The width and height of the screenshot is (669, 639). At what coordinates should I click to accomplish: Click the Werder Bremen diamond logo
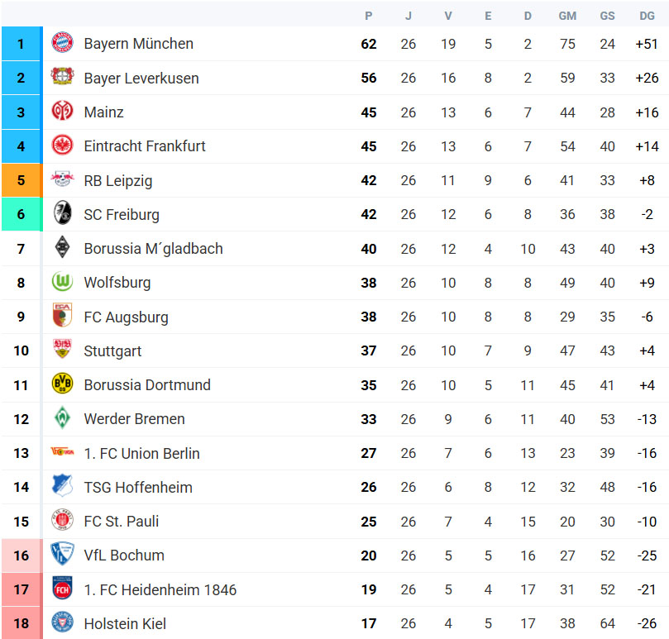pos(62,417)
